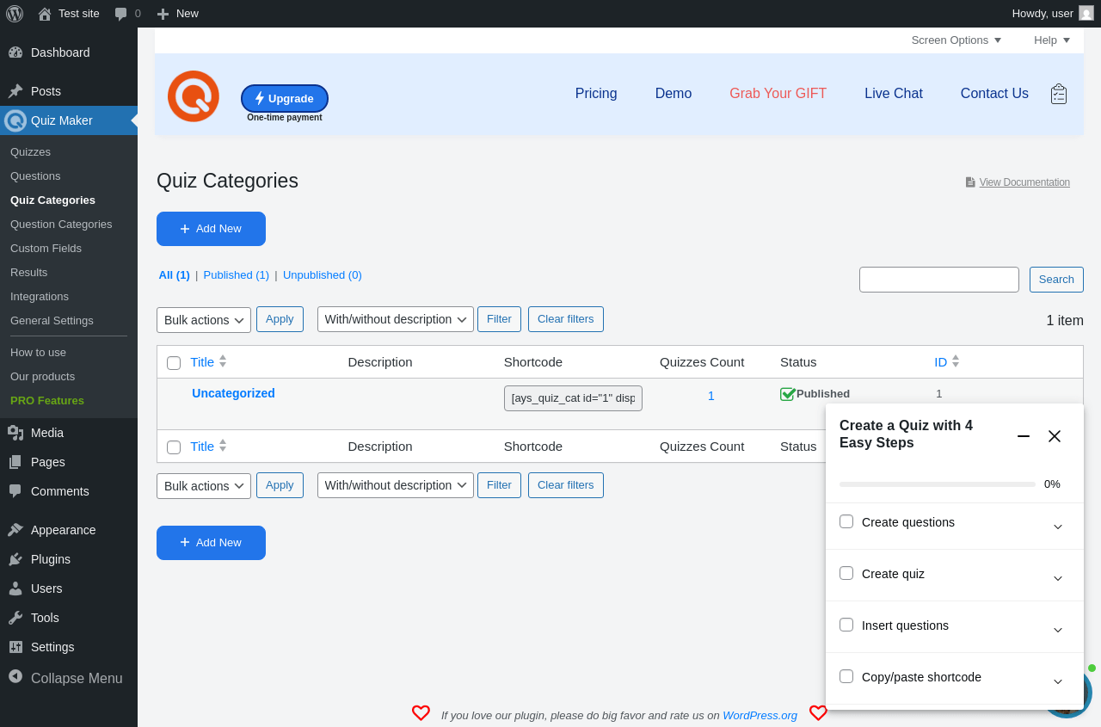
Task: Open top With/without description dropdown
Action: [396, 319]
